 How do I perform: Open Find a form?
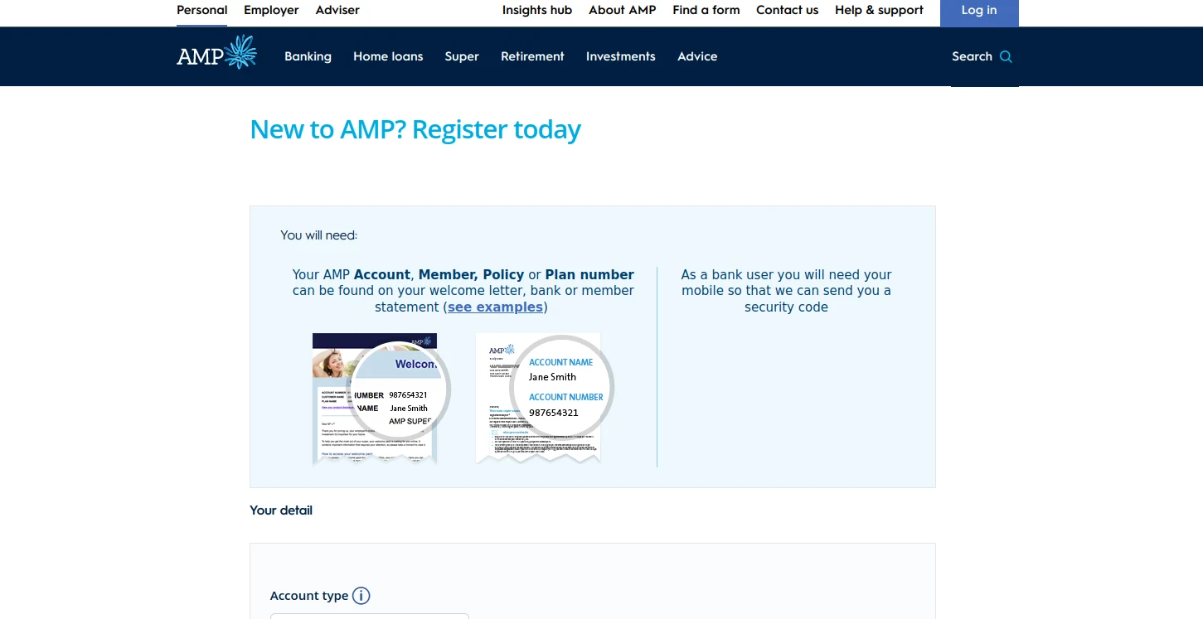pyautogui.click(x=706, y=10)
